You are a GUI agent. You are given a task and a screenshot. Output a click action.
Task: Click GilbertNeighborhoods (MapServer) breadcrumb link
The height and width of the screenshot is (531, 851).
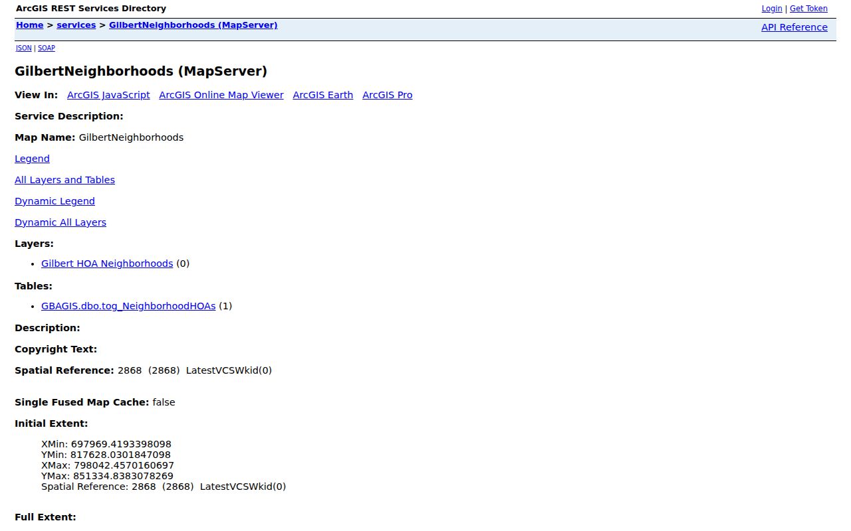coord(193,25)
